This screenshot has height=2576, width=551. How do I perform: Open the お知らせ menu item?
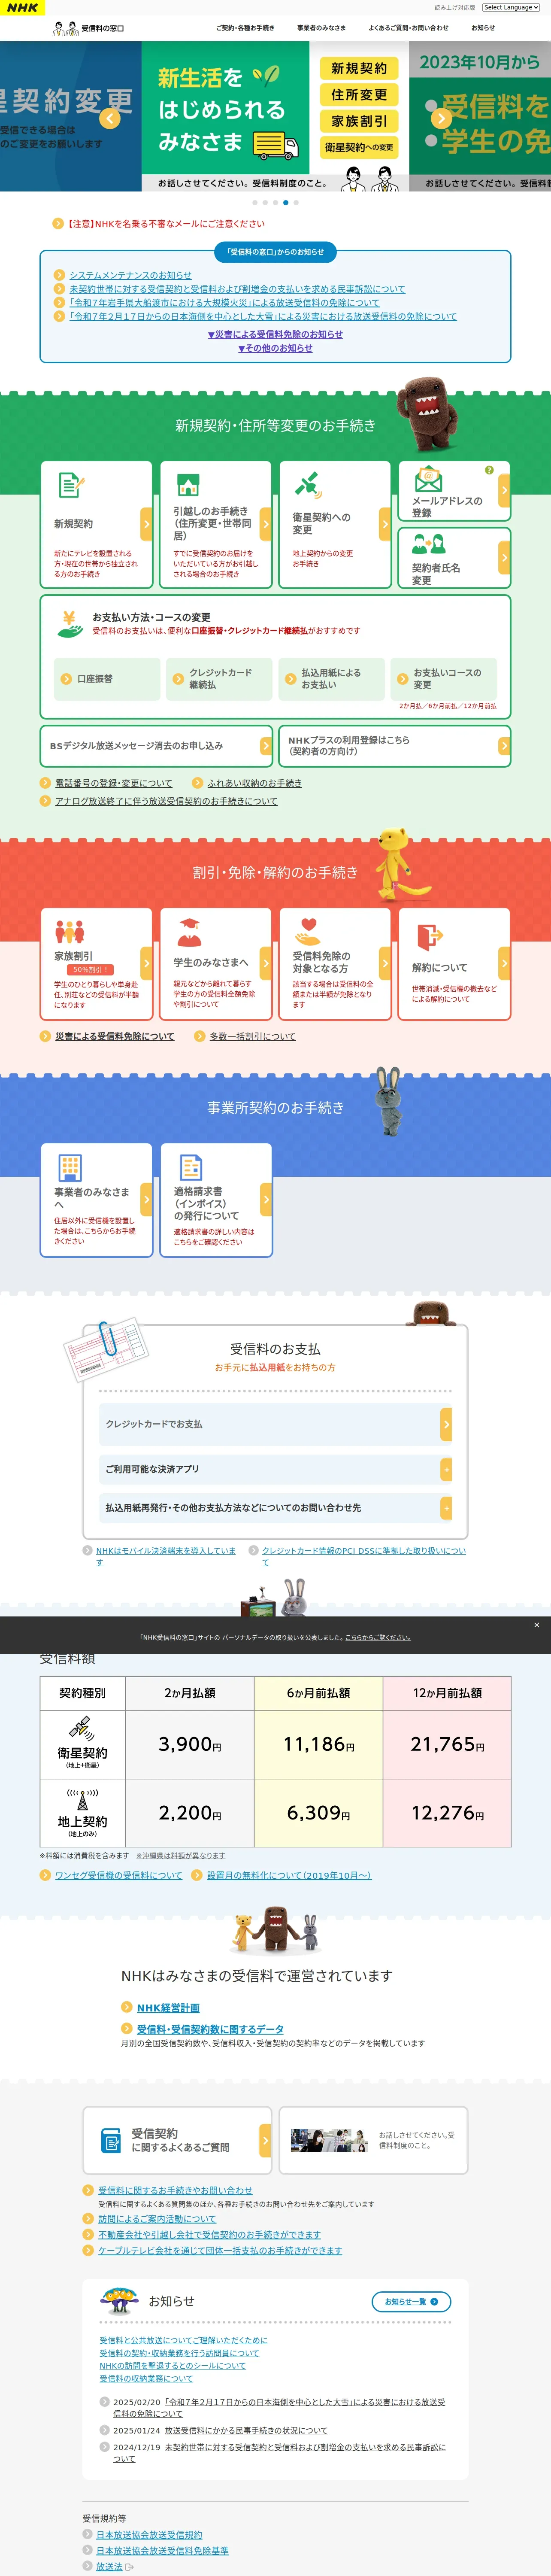[x=483, y=28]
